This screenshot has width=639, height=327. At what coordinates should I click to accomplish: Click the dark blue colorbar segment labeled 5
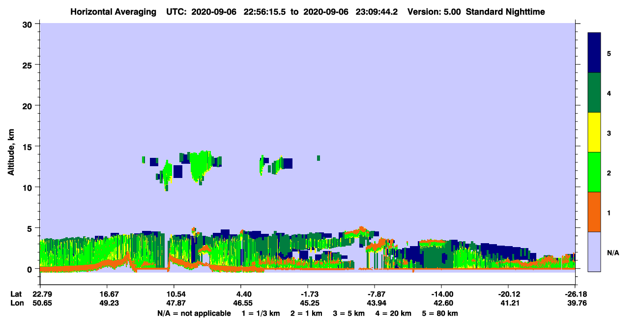[x=594, y=53]
